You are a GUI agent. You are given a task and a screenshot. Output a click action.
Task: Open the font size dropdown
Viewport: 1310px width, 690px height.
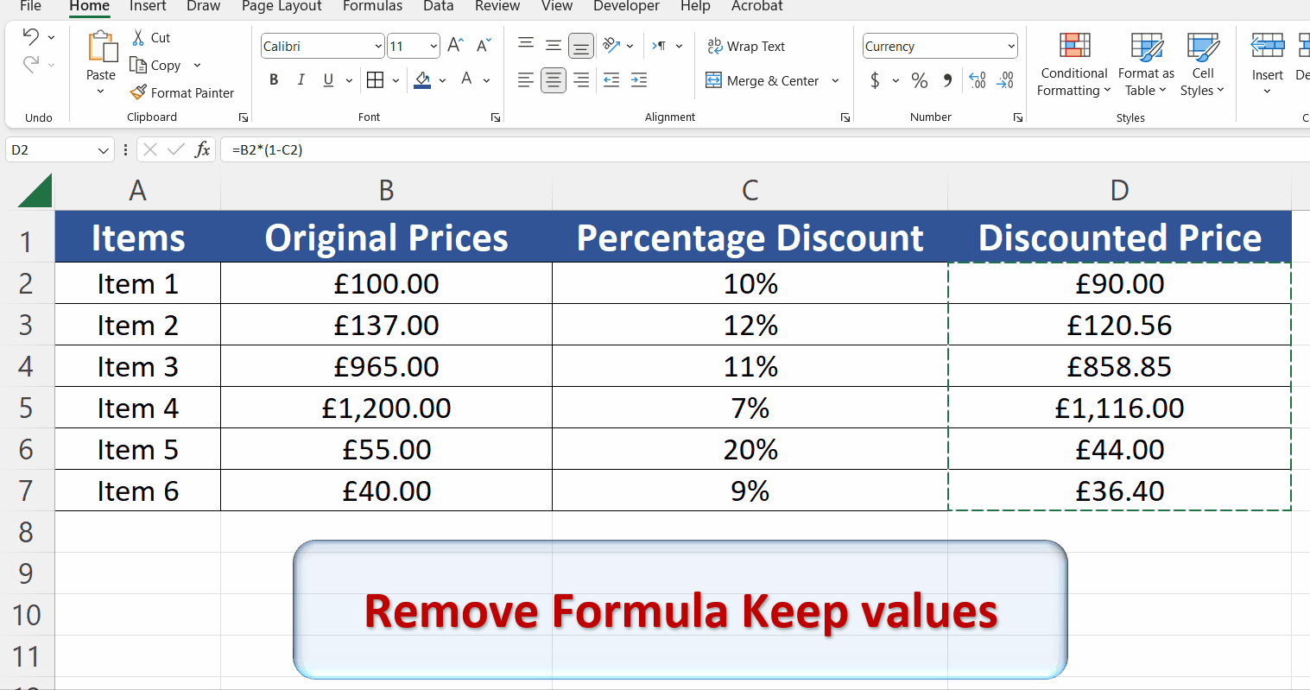click(x=433, y=45)
